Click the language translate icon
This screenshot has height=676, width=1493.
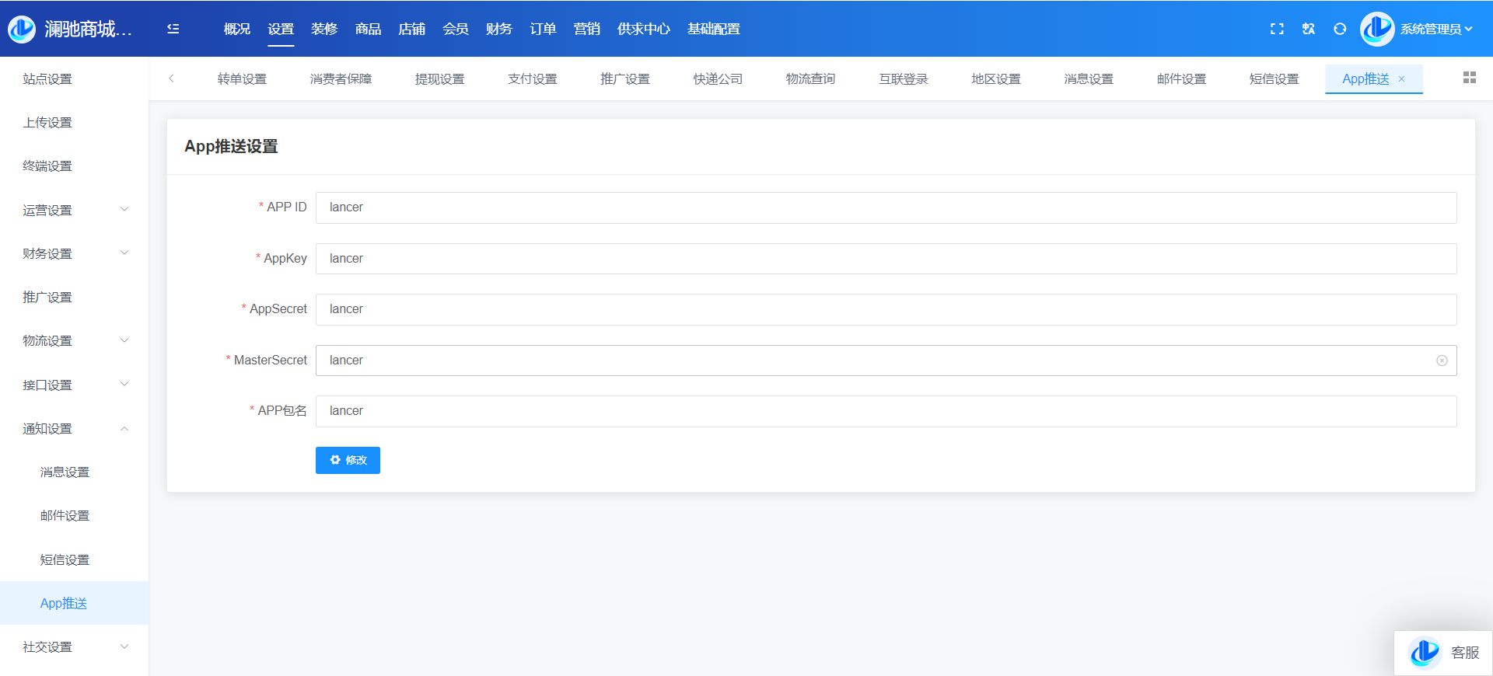(1309, 29)
